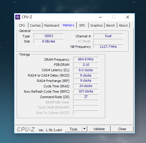Image resolution: width=146 pixels, height=143 pixels.
Task: Click 'Row Refresh Cycle Time (tRFC)' label
Action: [x=47, y=92]
